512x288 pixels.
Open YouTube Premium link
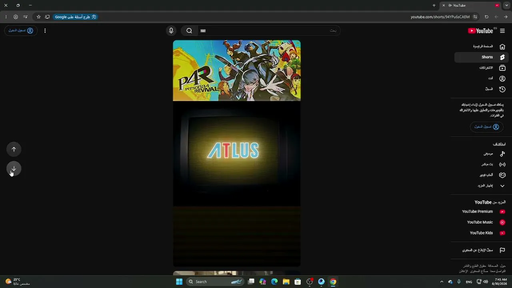(x=482, y=212)
